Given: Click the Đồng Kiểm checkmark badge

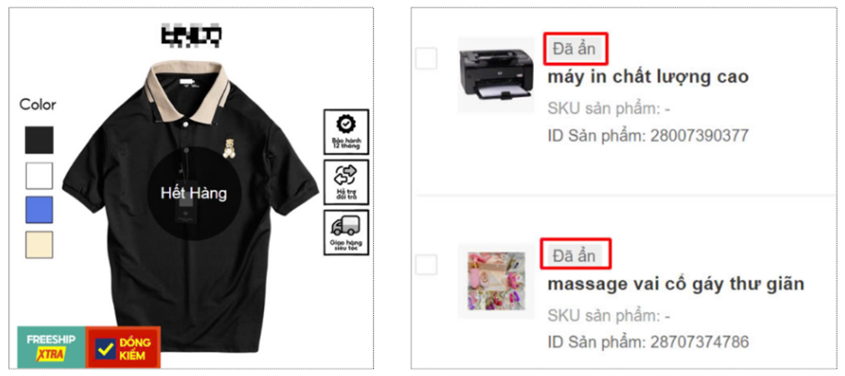Looking at the screenshot, I should tap(123, 347).
